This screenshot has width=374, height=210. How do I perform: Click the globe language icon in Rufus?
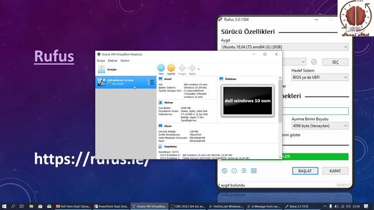coord(224,171)
